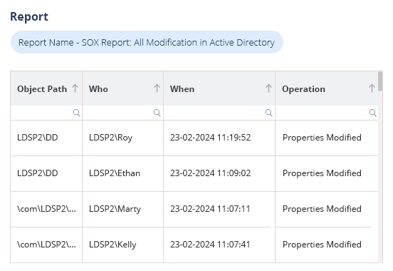
Task: Click the Object Path column header
Action: [46, 88]
